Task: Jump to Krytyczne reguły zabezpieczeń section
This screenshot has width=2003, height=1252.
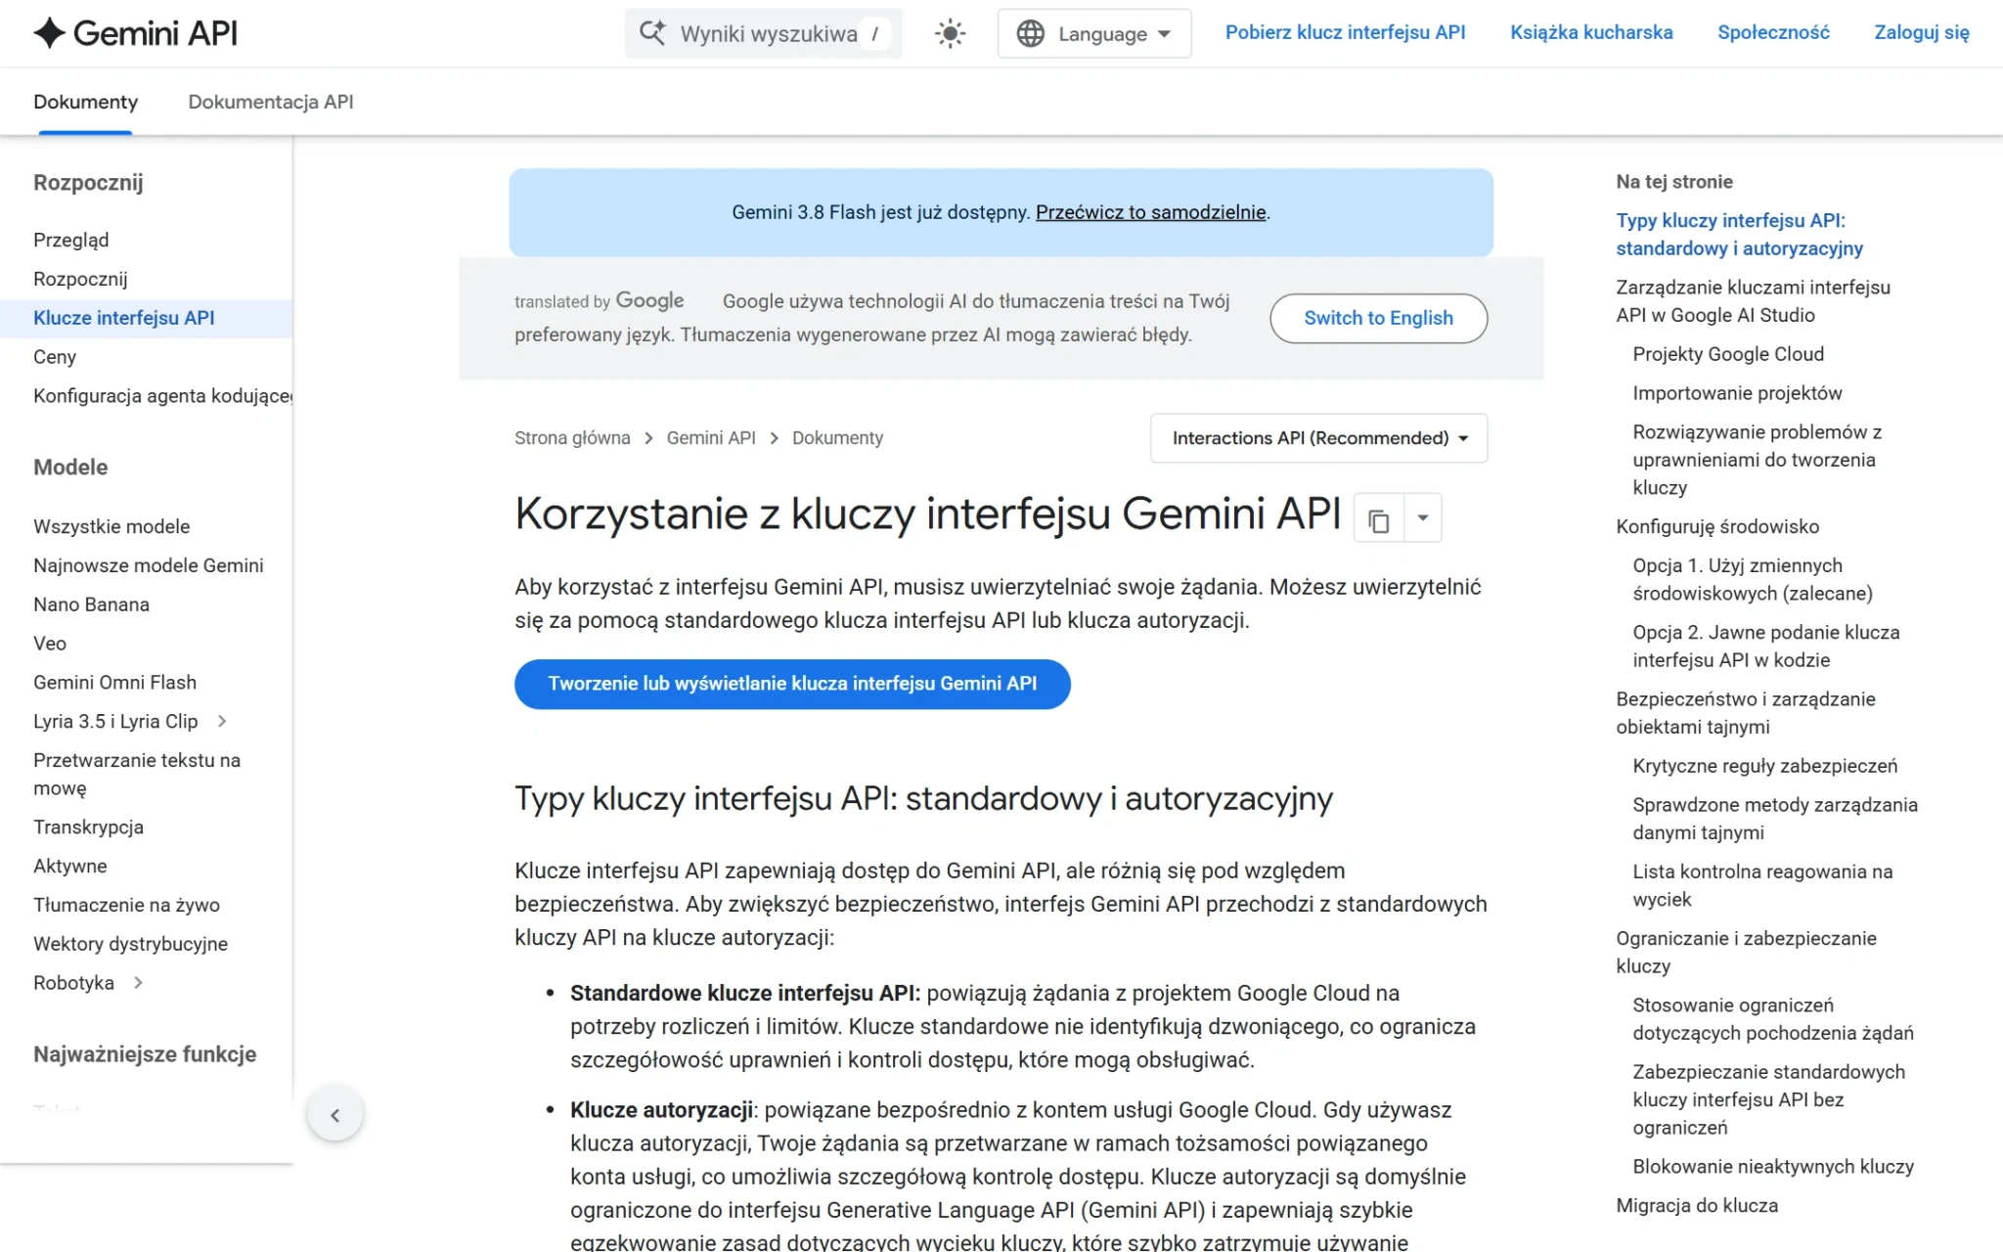Action: [x=1764, y=766]
